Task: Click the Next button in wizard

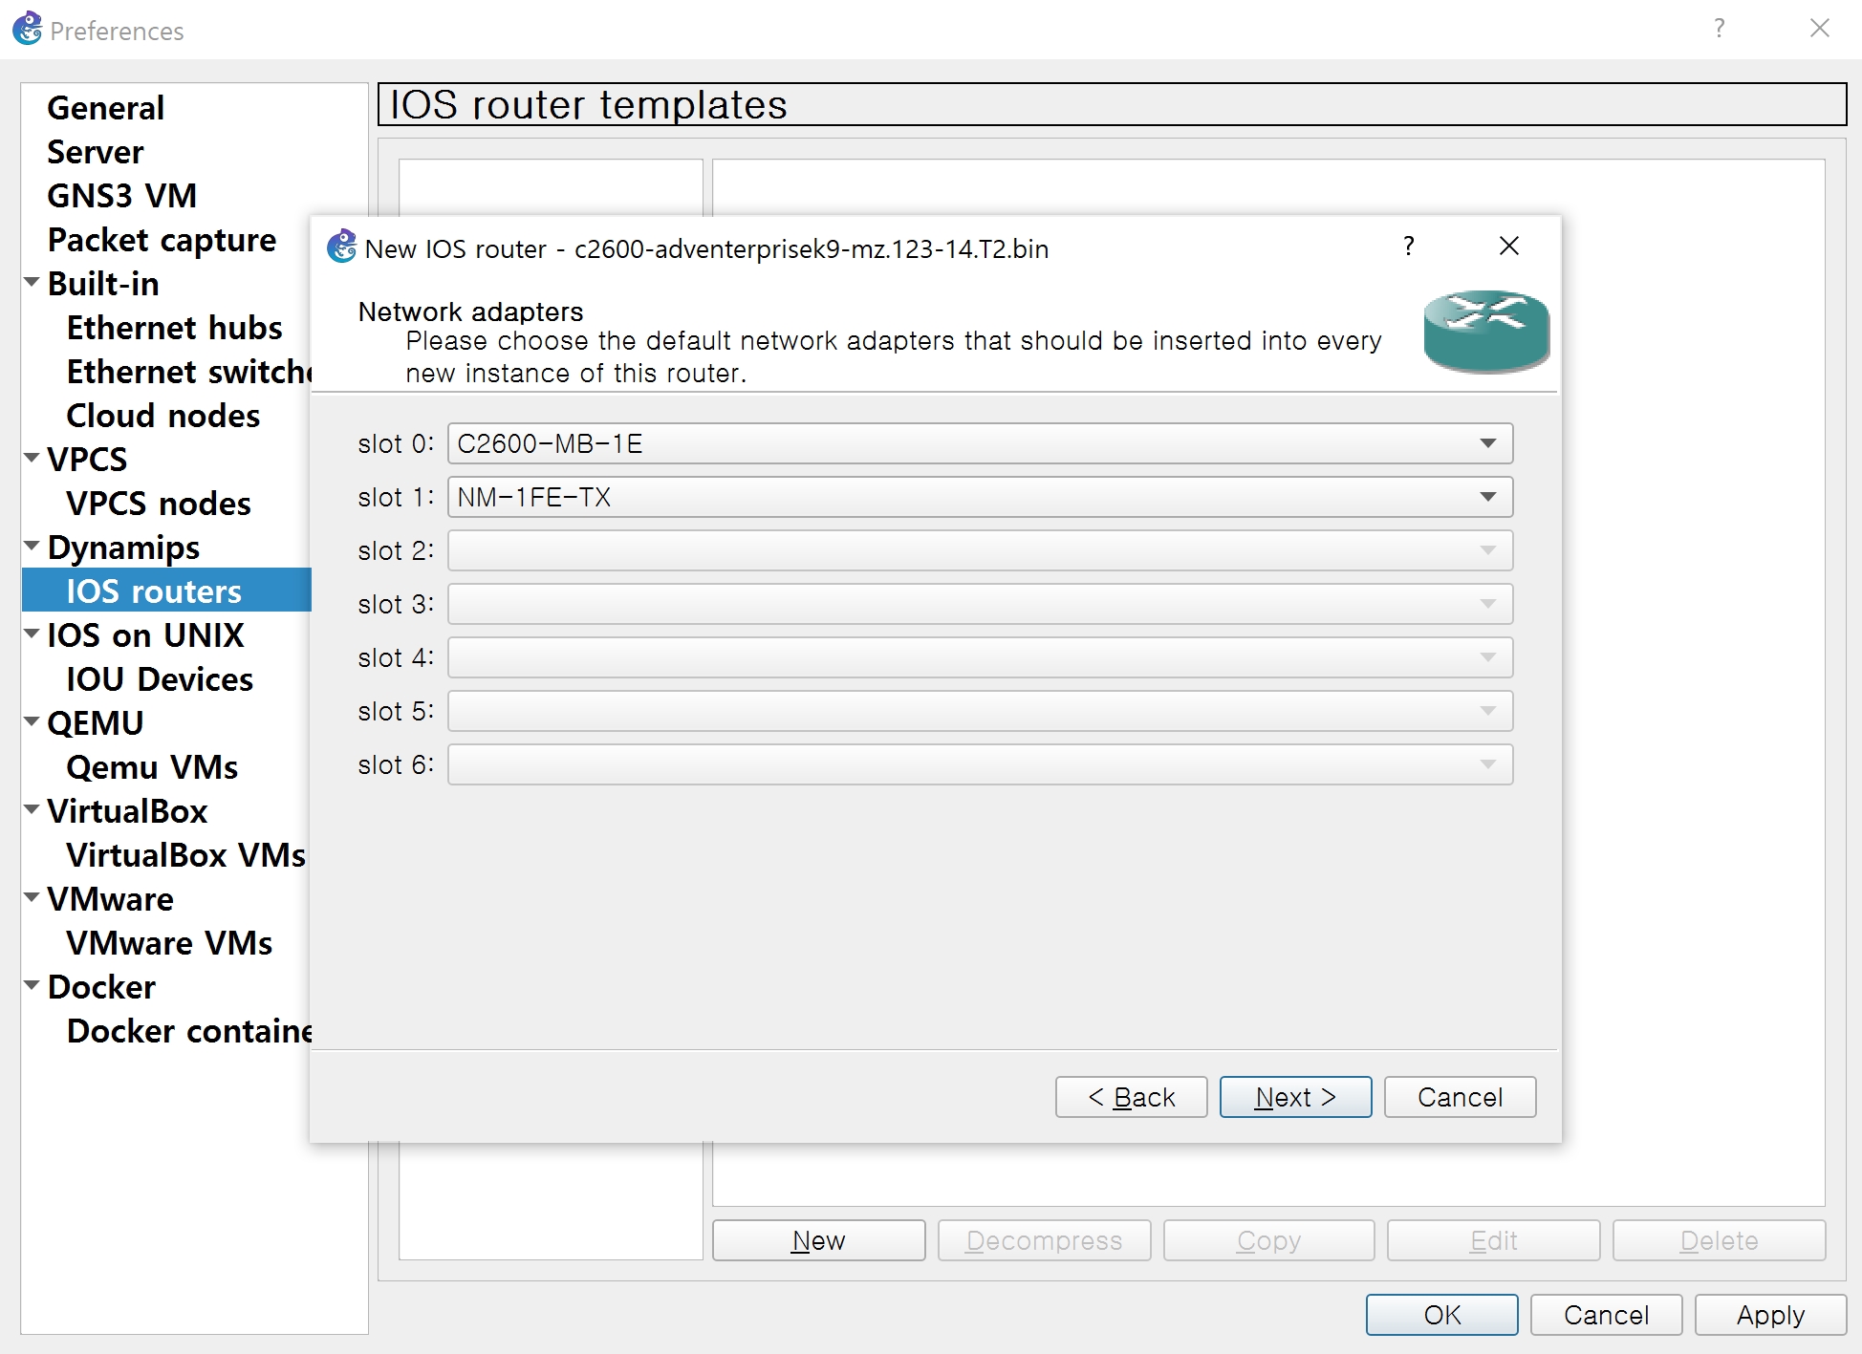Action: point(1295,1097)
